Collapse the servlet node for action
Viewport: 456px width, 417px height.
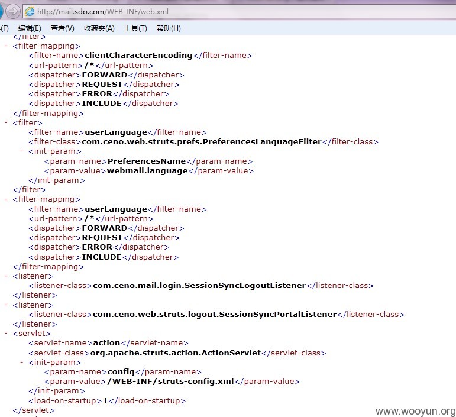6,333
